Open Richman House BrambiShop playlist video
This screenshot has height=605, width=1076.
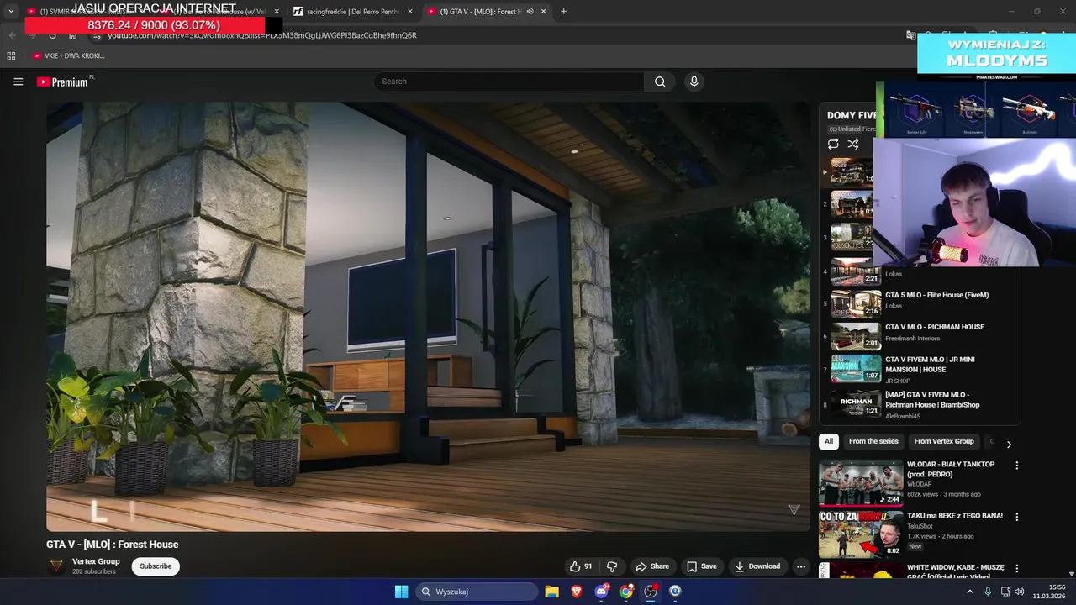[932, 399]
